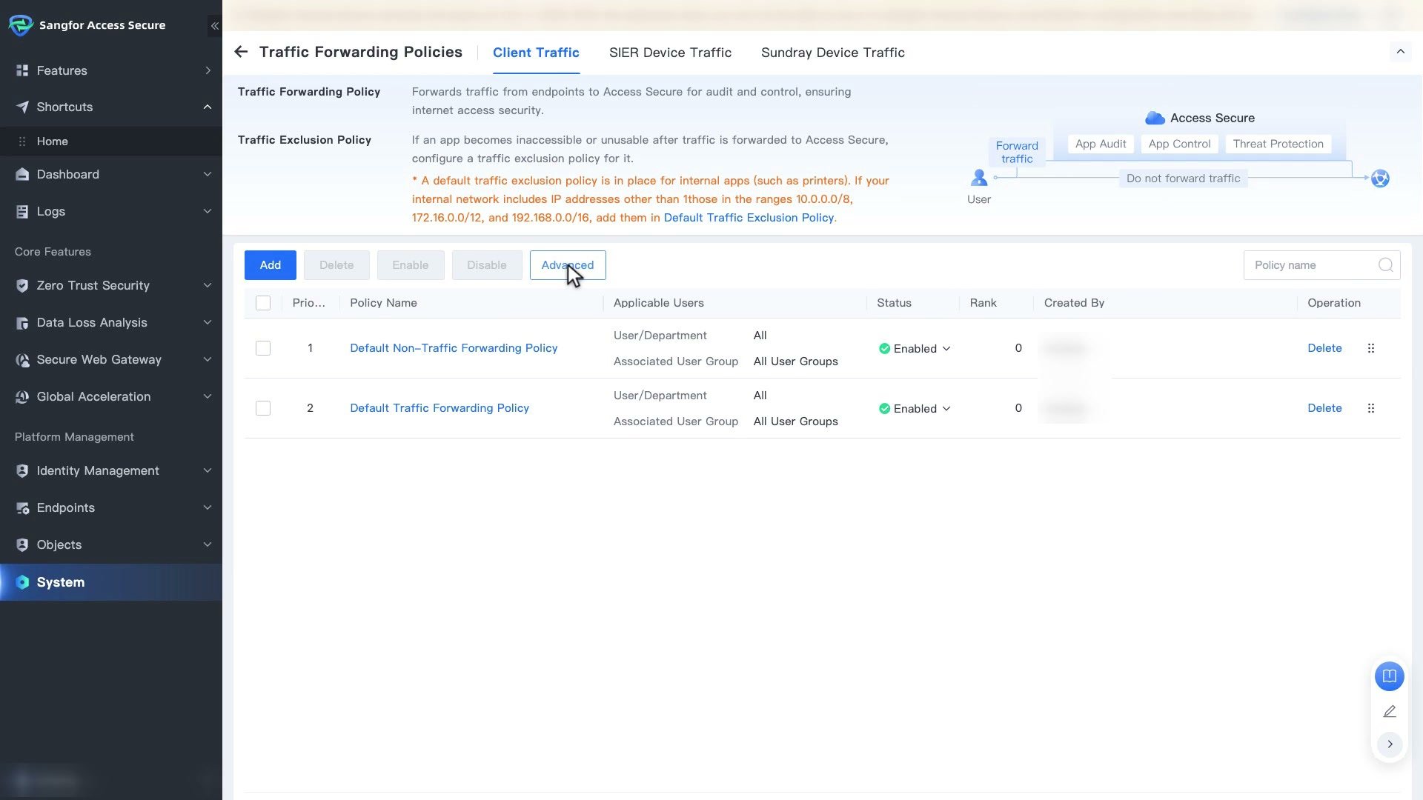Click the Sangfor Access Secure logo
The image size is (1423, 800).
click(x=21, y=25)
